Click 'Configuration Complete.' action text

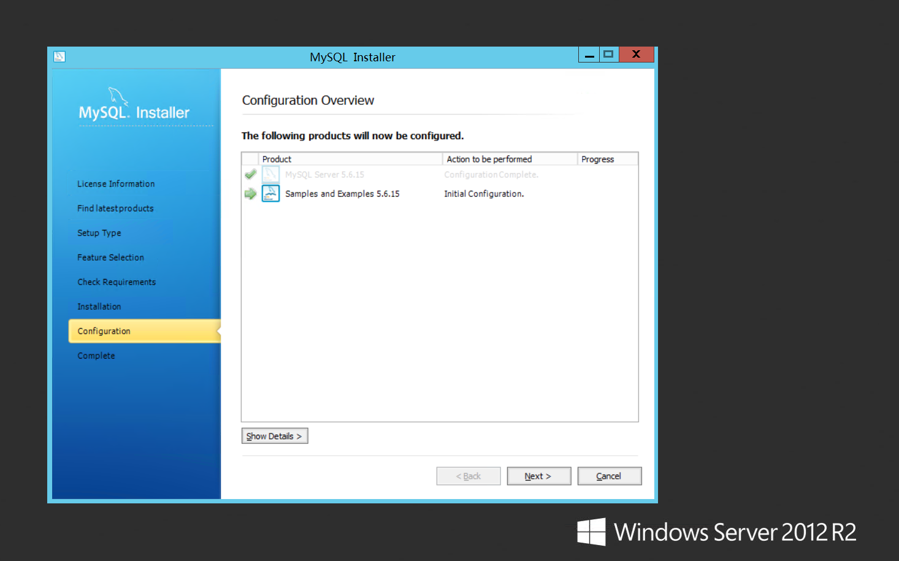tap(491, 175)
